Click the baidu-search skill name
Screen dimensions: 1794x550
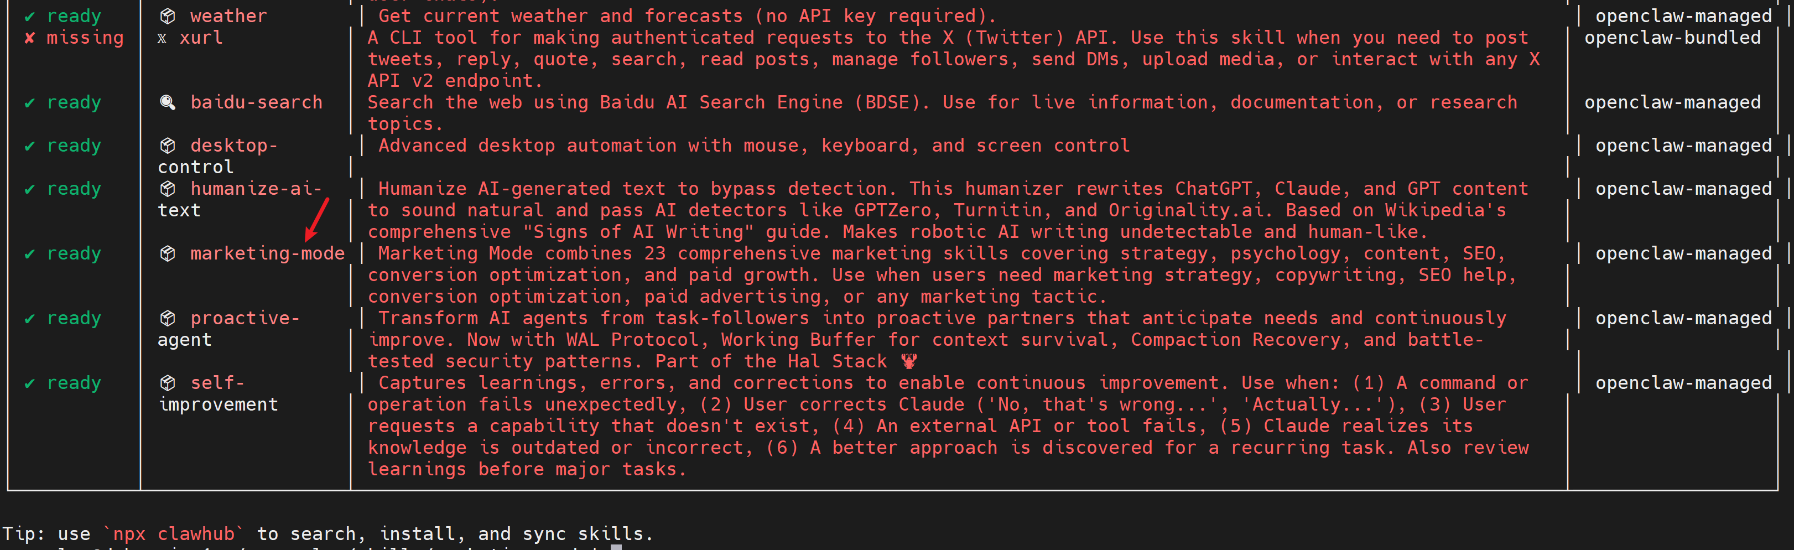[256, 102]
